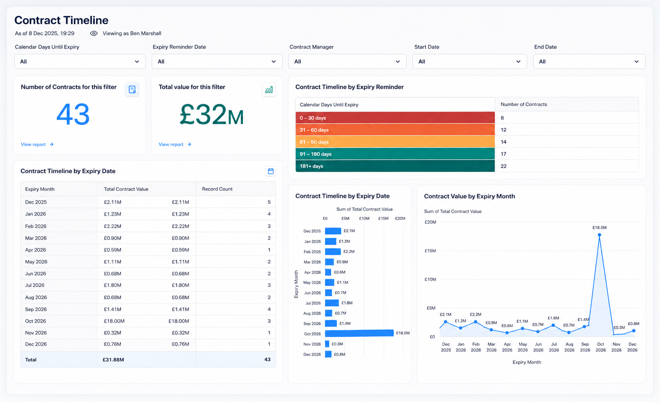Click the Total £31.88M cell
This screenshot has height=402, width=660.
pos(113,360)
